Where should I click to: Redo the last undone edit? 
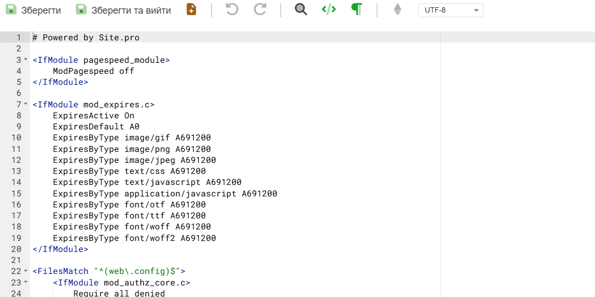coord(260,9)
